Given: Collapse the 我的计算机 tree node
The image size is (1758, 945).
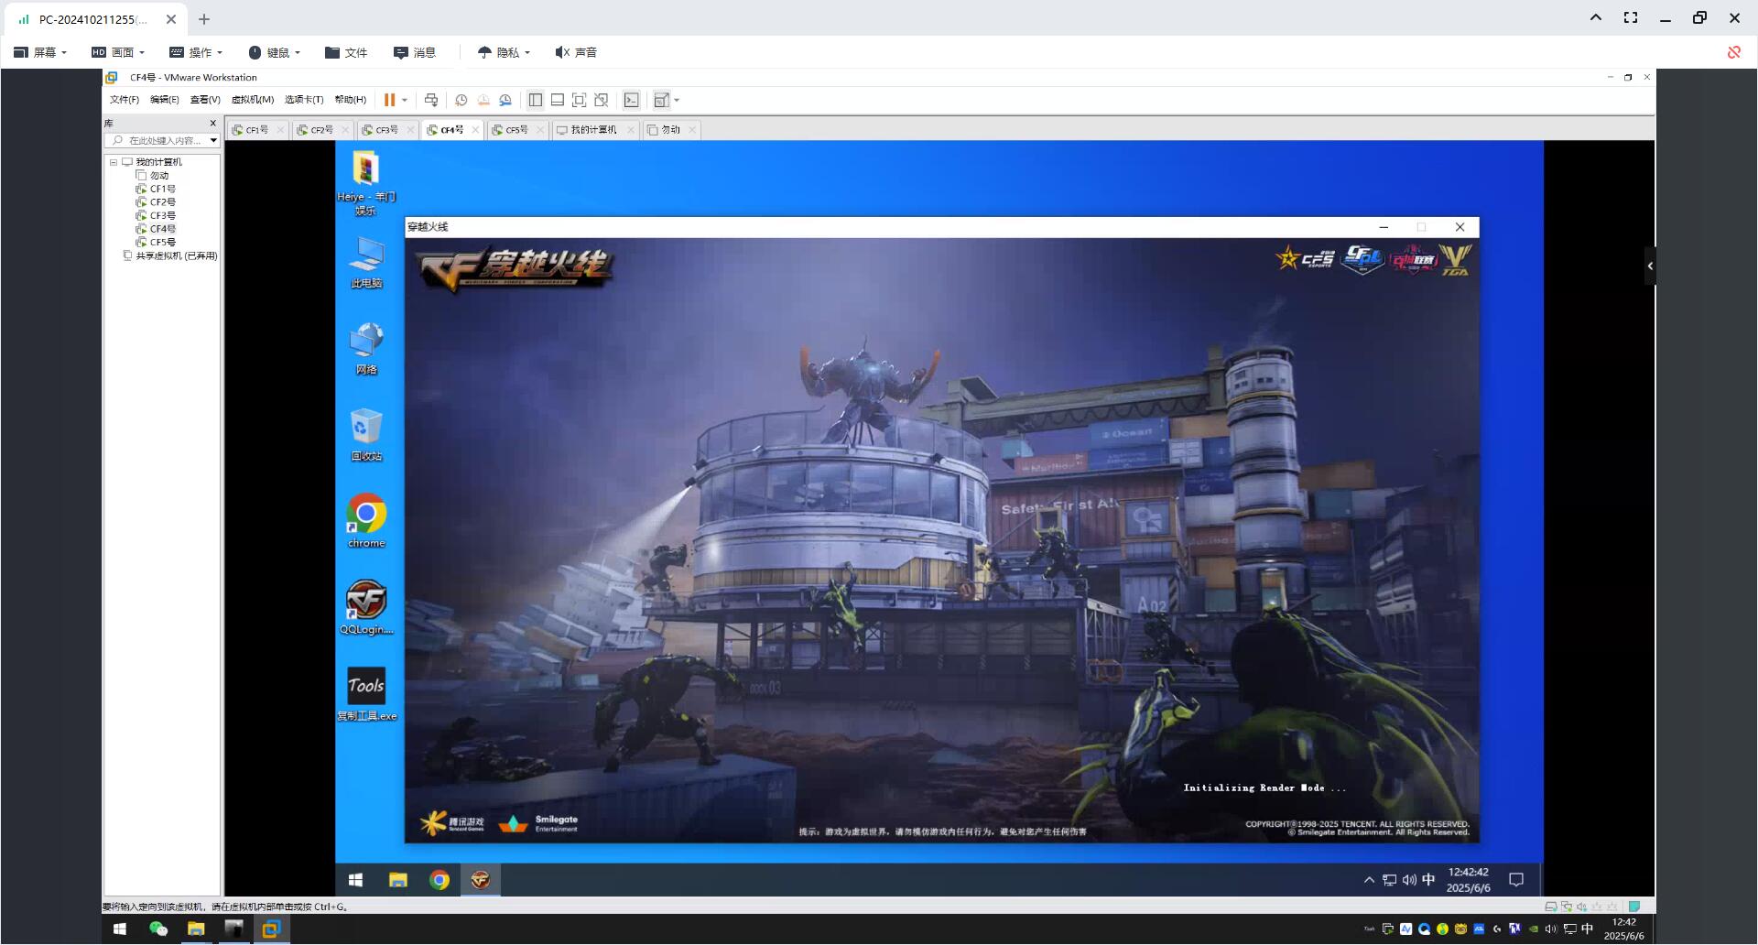Looking at the screenshot, I should (x=114, y=162).
